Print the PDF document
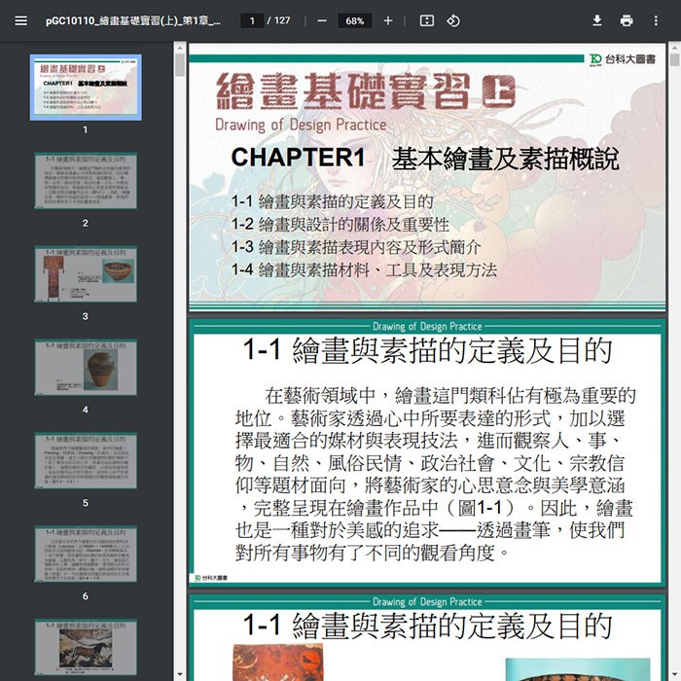This screenshot has width=681, height=681. (627, 20)
